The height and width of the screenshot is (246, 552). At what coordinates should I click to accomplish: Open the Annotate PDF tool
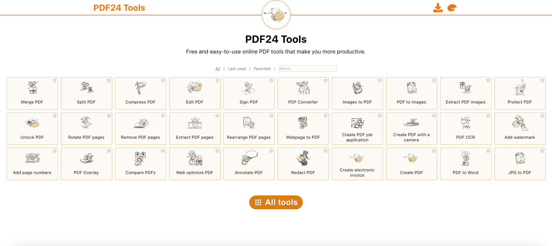point(249,164)
